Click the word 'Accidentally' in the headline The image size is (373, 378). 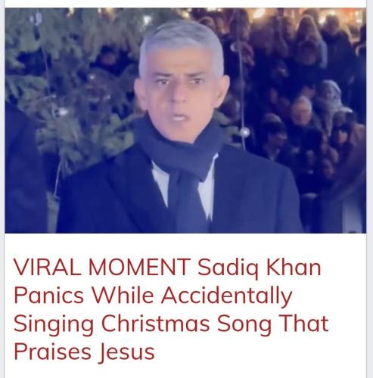227,296
